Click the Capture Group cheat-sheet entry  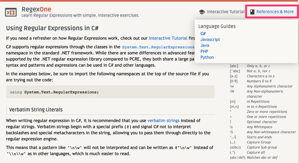pos(258,142)
